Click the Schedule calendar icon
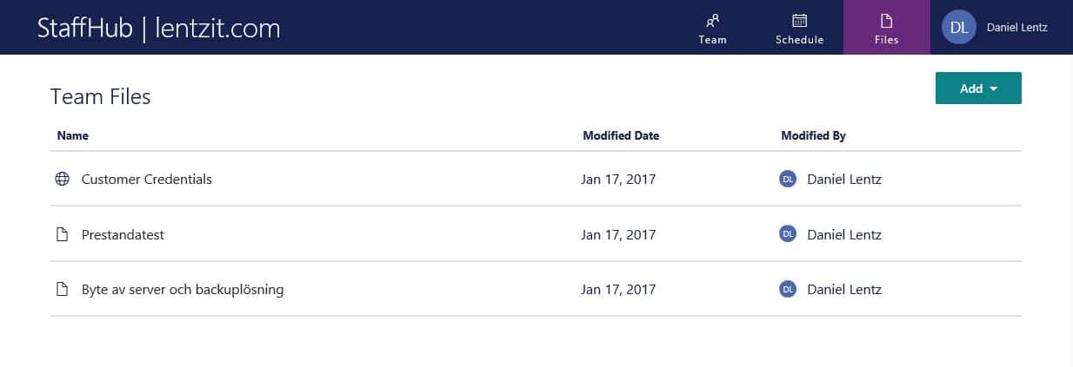This screenshot has width=1073, height=367. pos(799,20)
